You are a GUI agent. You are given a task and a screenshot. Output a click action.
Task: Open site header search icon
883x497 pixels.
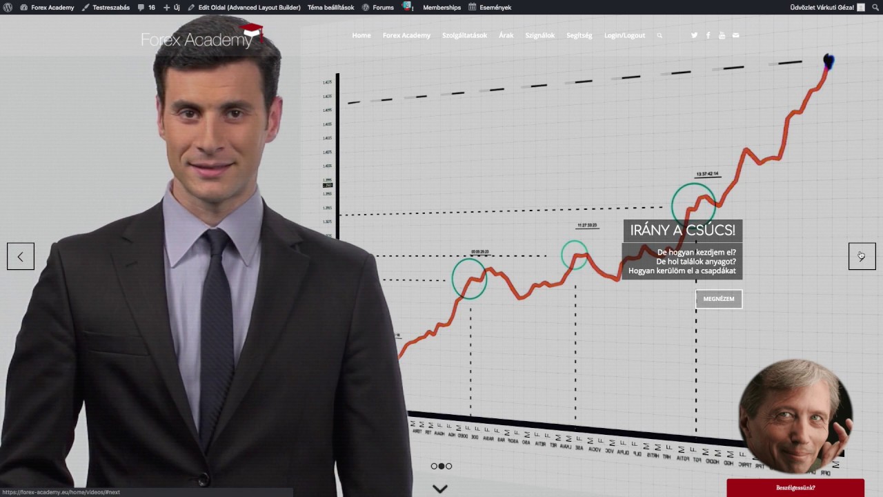(x=659, y=36)
